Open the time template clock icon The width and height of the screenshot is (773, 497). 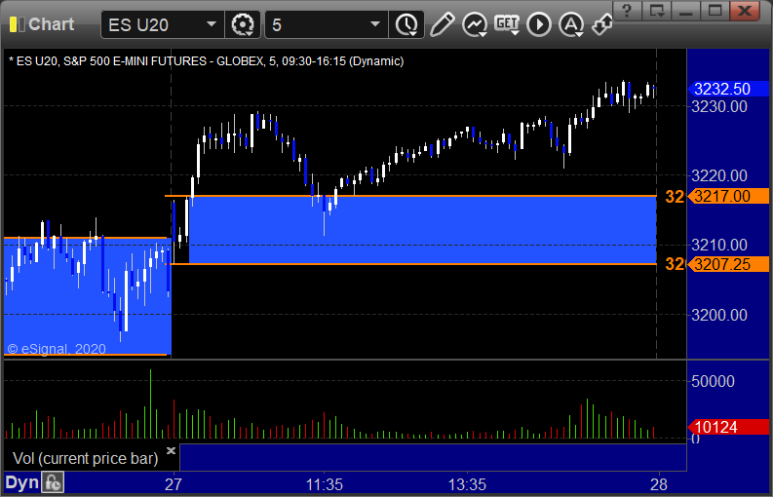(x=406, y=24)
